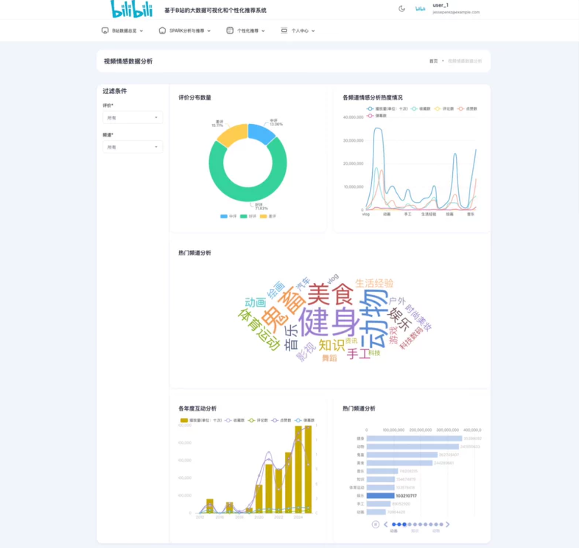Click the 首页 breadcrumb link
Viewport: 579px width, 548px height.
click(x=433, y=61)
